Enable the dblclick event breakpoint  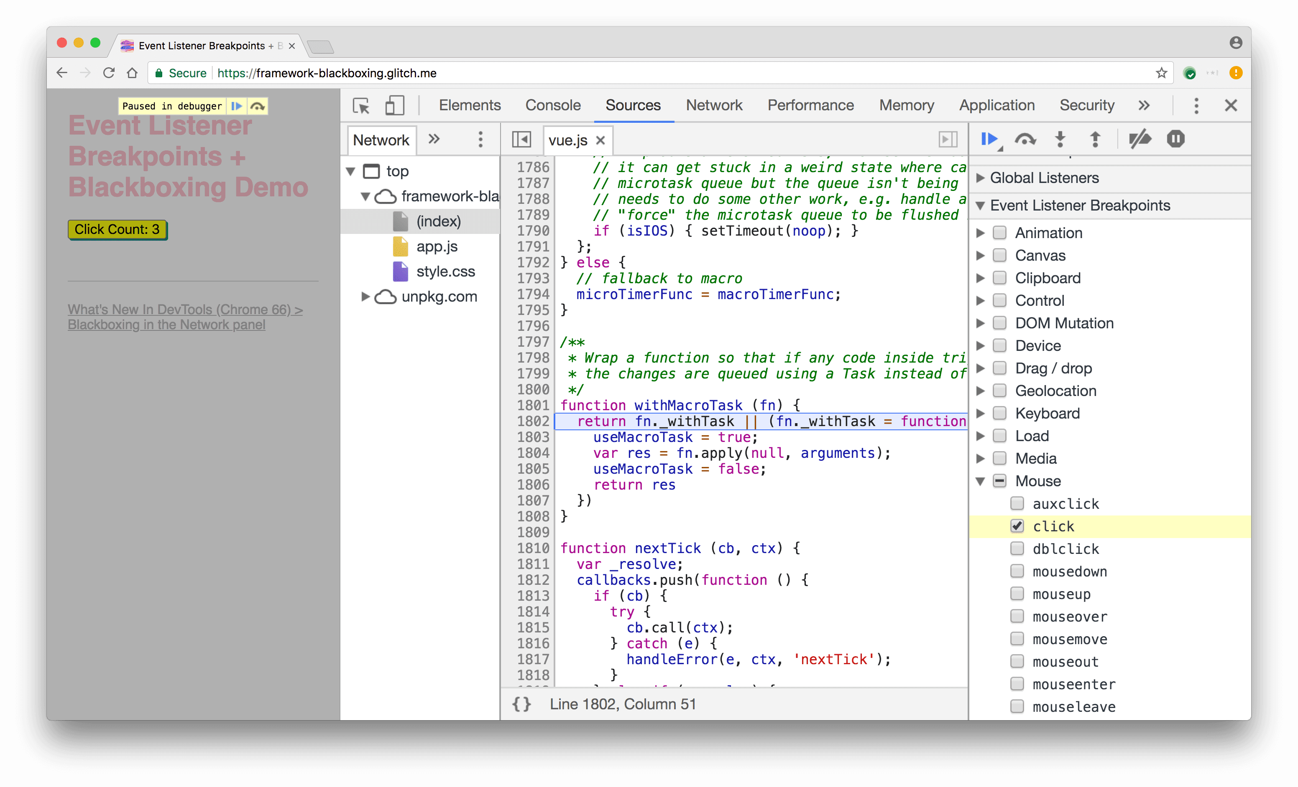1018,548
